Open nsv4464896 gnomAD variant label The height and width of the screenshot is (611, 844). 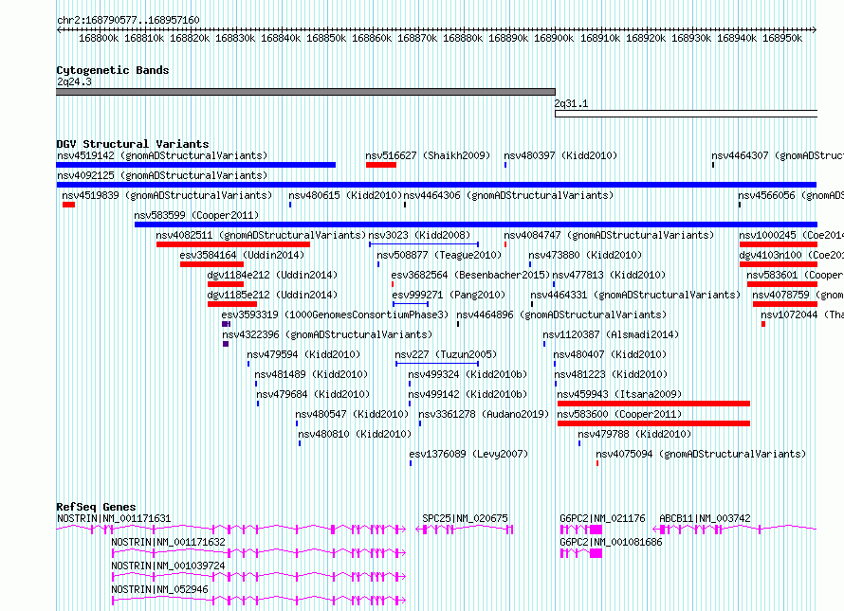[x=561, y=314]
